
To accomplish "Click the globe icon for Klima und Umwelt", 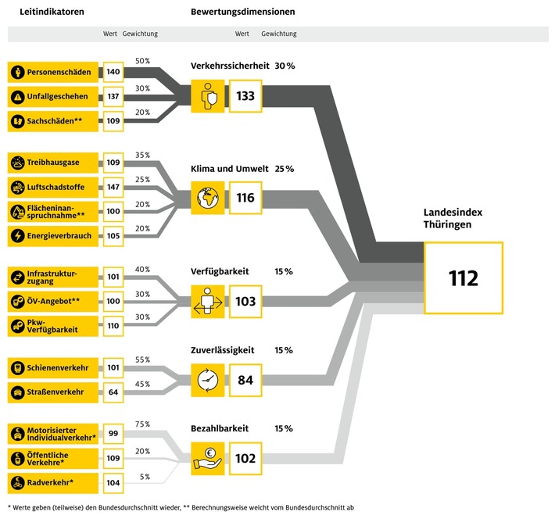I will (x=208, y=198).
